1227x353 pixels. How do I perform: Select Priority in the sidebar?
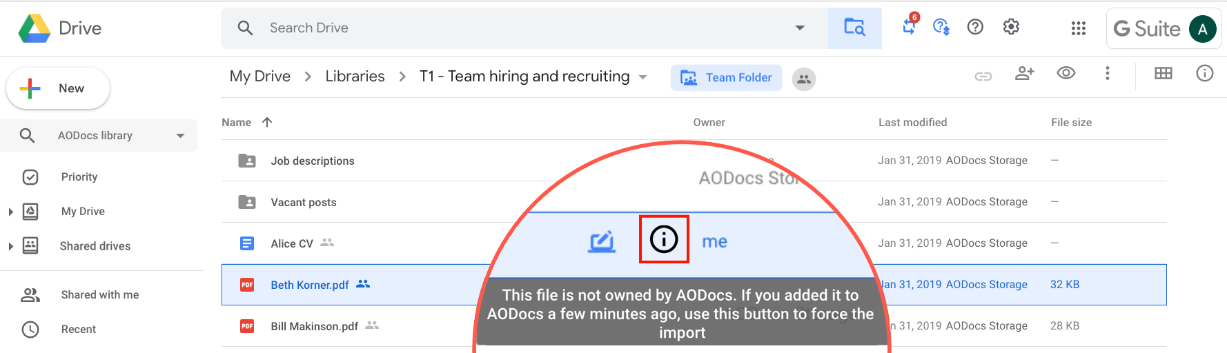tap(79, 176)
